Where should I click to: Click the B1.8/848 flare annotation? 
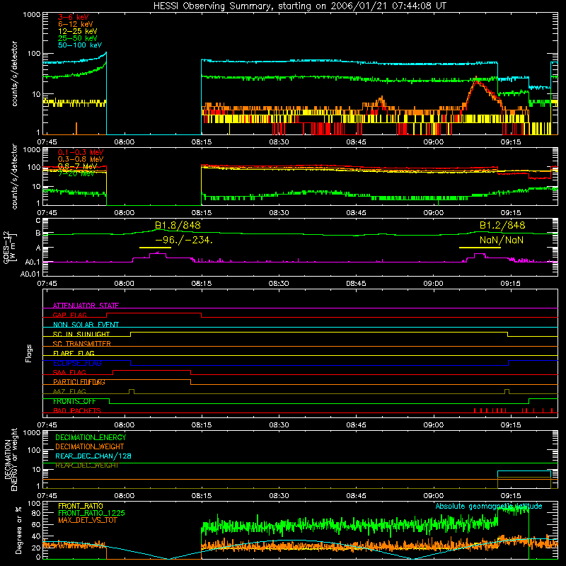tap(178, 226)
